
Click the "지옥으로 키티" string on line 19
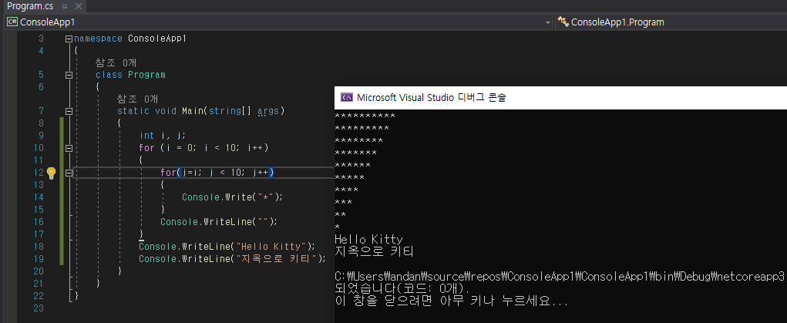[277, 259]
